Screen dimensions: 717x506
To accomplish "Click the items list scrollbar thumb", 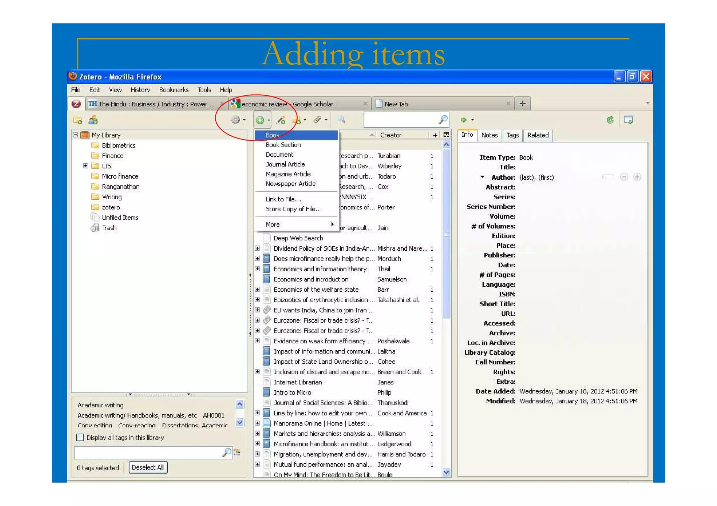I will pos(446,234).
